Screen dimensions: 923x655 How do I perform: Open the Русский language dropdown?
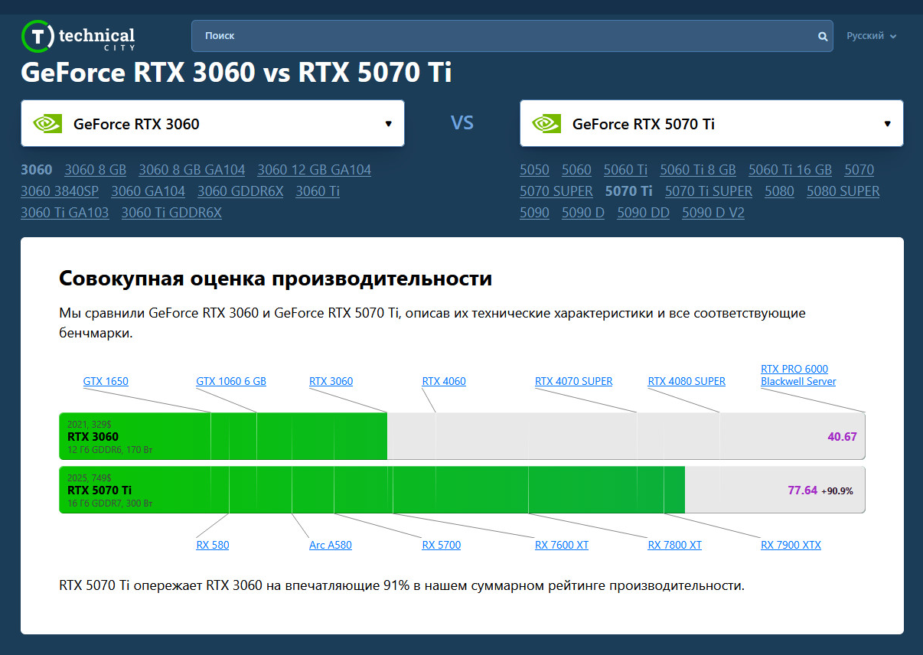point(871,36)
